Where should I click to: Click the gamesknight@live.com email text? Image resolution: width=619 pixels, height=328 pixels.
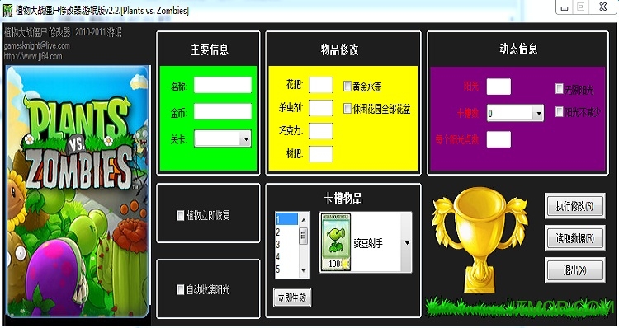(x=36, y=45)
